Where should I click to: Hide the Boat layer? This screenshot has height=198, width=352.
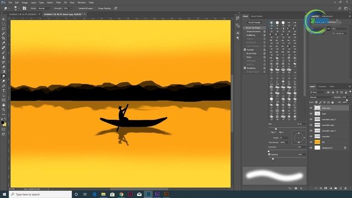[311, 114]
